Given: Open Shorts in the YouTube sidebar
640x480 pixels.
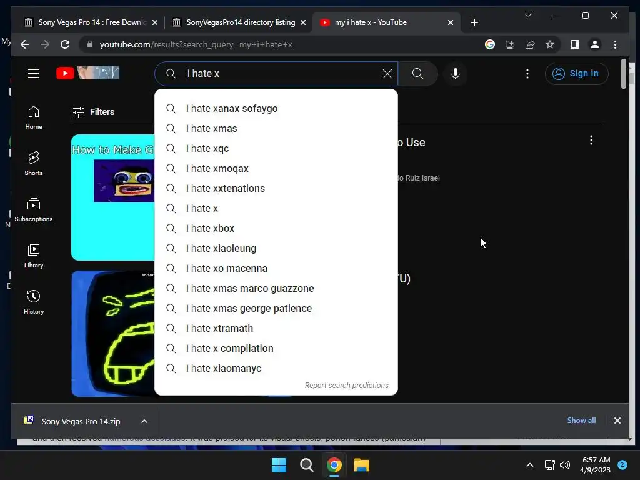Looking at the screenshot, I should click(34, 163).
